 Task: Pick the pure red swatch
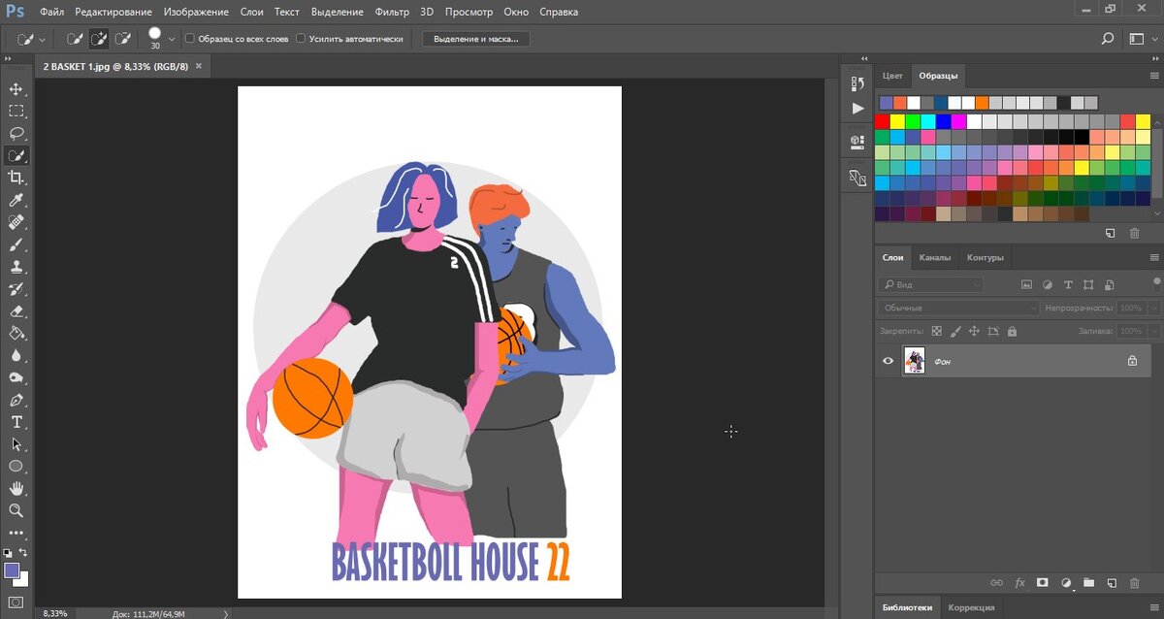pyautogui.click(x=882, y=121)
